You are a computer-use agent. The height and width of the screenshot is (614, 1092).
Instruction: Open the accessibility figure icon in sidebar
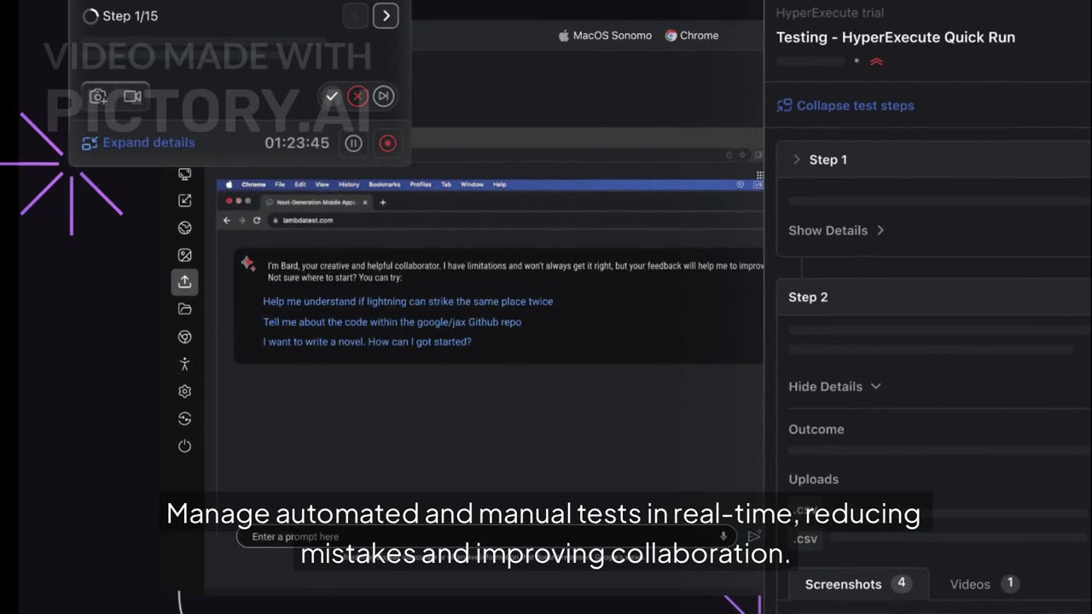tap(184, 364)
